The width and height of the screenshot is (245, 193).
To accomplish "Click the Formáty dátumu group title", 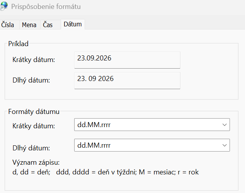I will (34, 112).
